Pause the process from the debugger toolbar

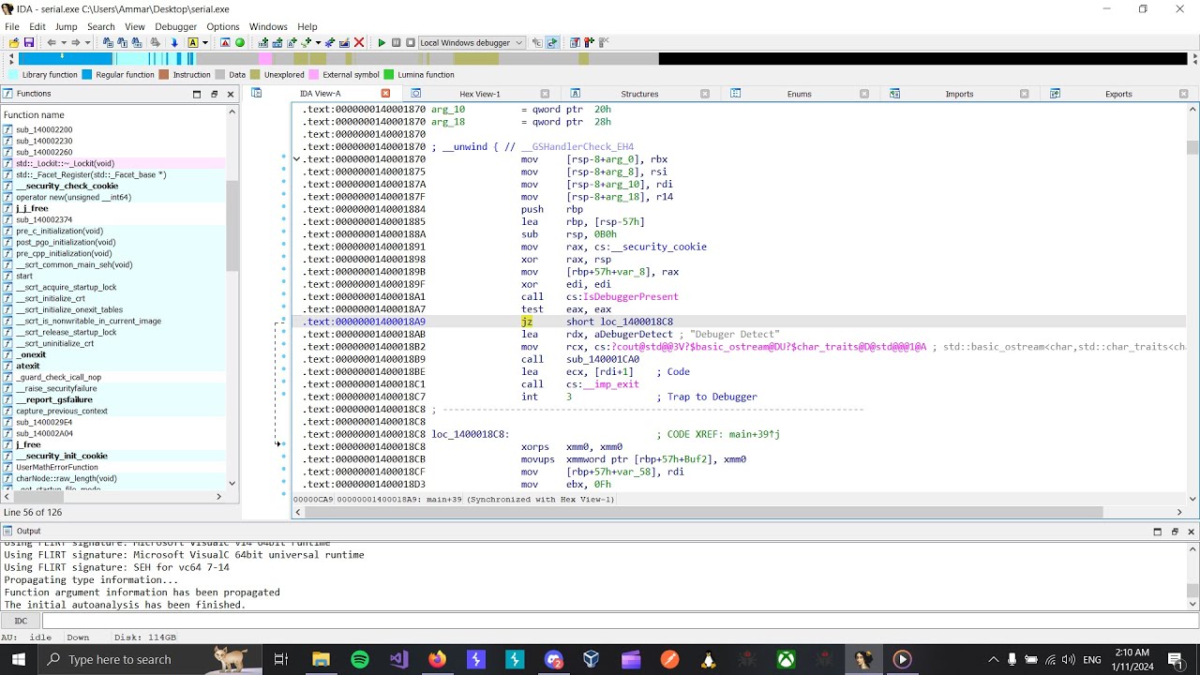click(x=397, y=42)
